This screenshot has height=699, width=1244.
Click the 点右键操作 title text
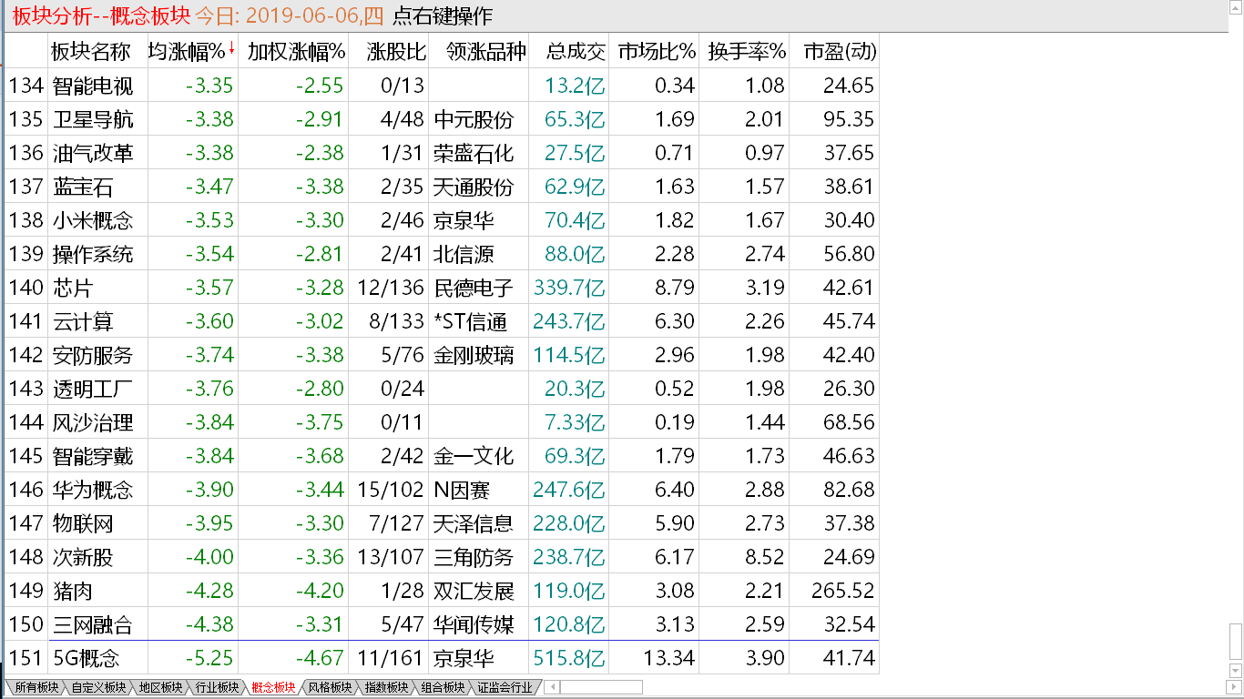tap(443, 15)
